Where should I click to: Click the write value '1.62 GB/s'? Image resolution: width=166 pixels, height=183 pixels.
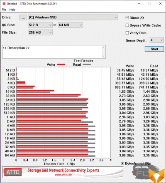[x=127, y=91]
